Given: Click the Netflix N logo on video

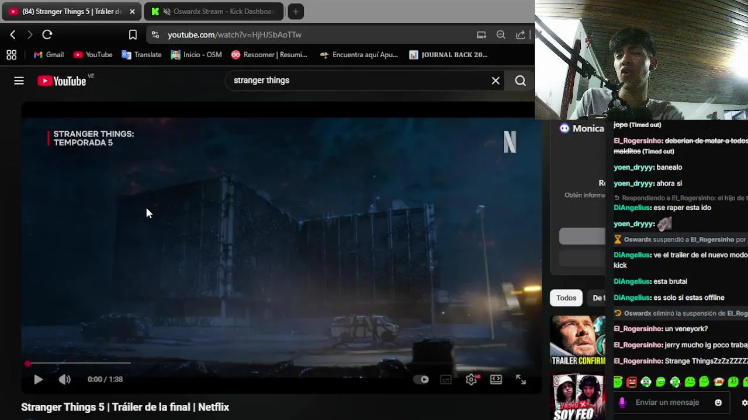Looking at the screenshot, I should point(510,142).
